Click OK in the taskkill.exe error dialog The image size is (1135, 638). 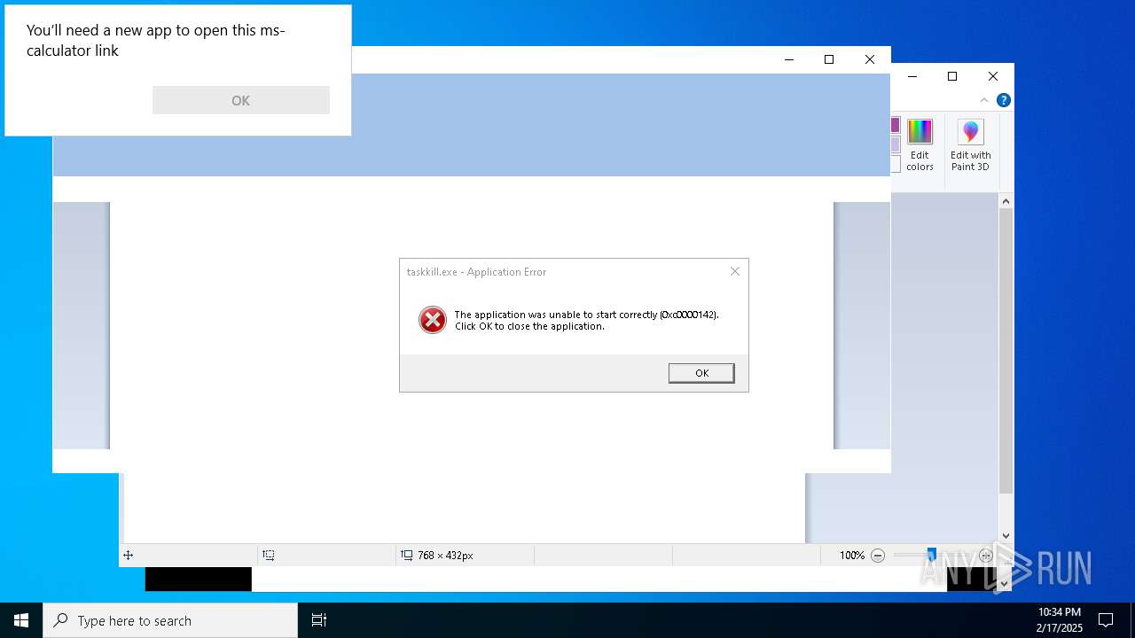701,373
